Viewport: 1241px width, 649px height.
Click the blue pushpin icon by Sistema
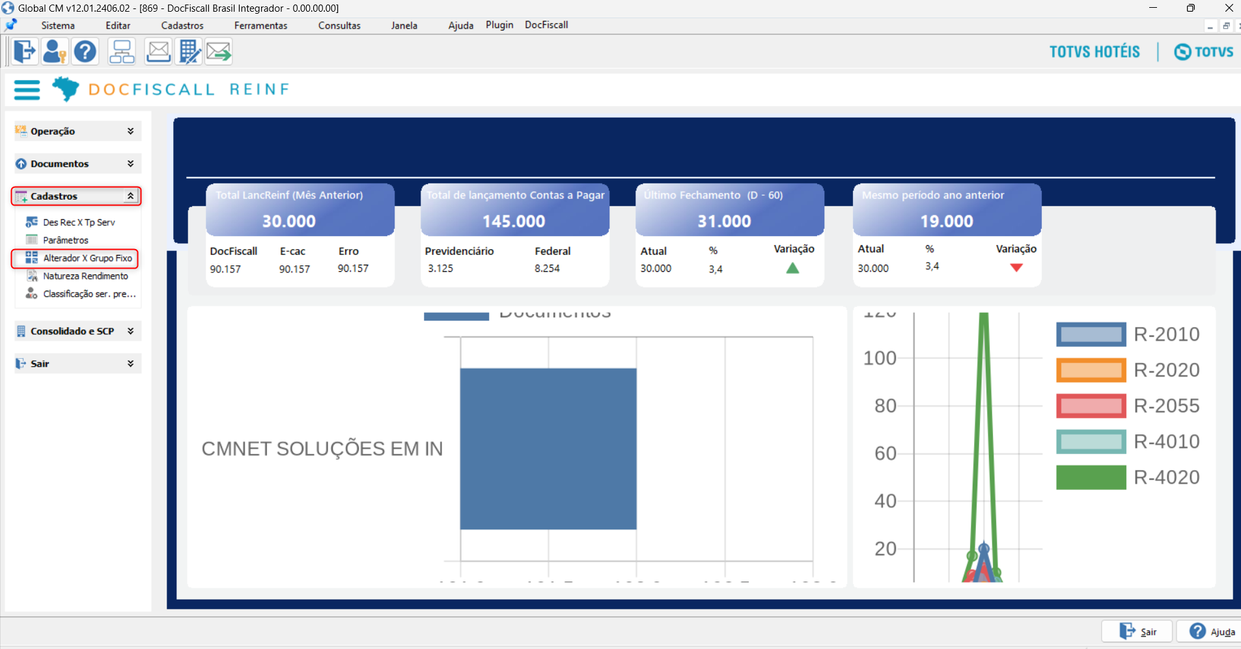[x=11, y=25]
